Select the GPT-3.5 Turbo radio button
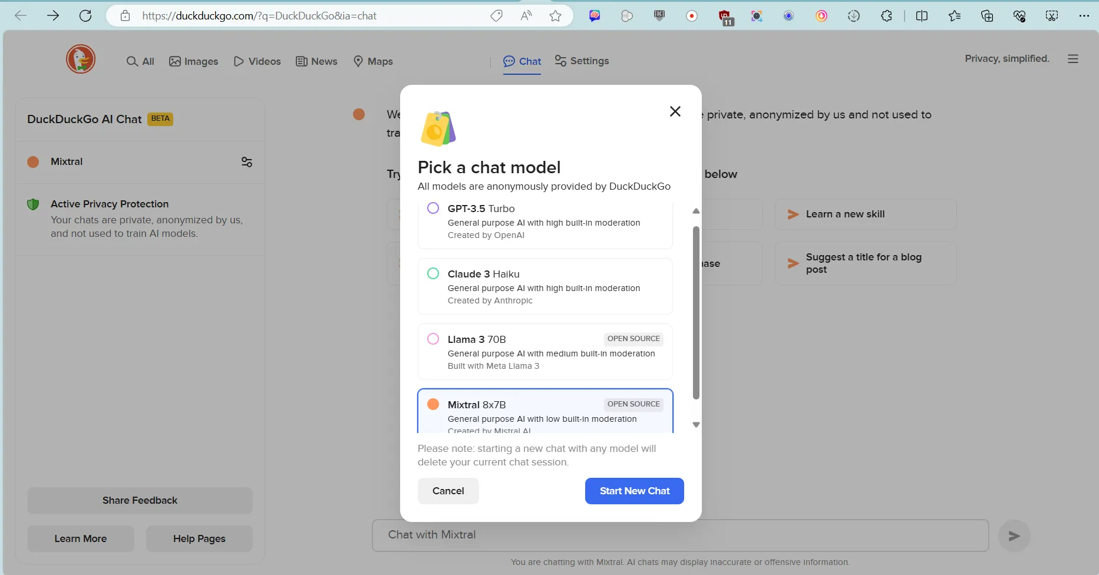Viewport: 1099px width, 575px height. click(433, 208)
